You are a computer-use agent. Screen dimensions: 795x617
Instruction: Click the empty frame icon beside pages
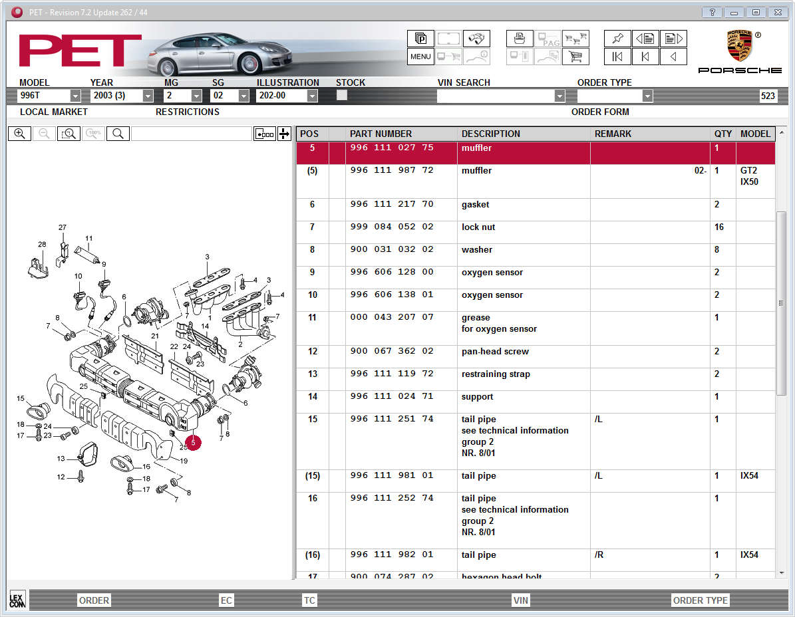(x=448, y=39)
